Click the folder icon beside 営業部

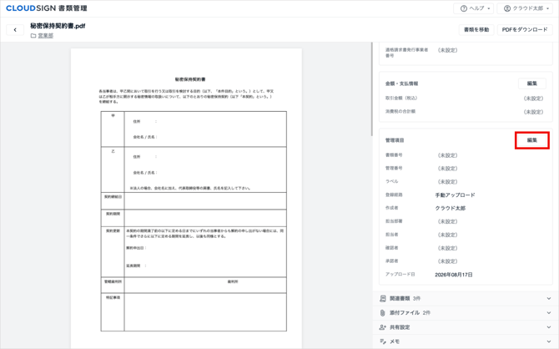33,36
